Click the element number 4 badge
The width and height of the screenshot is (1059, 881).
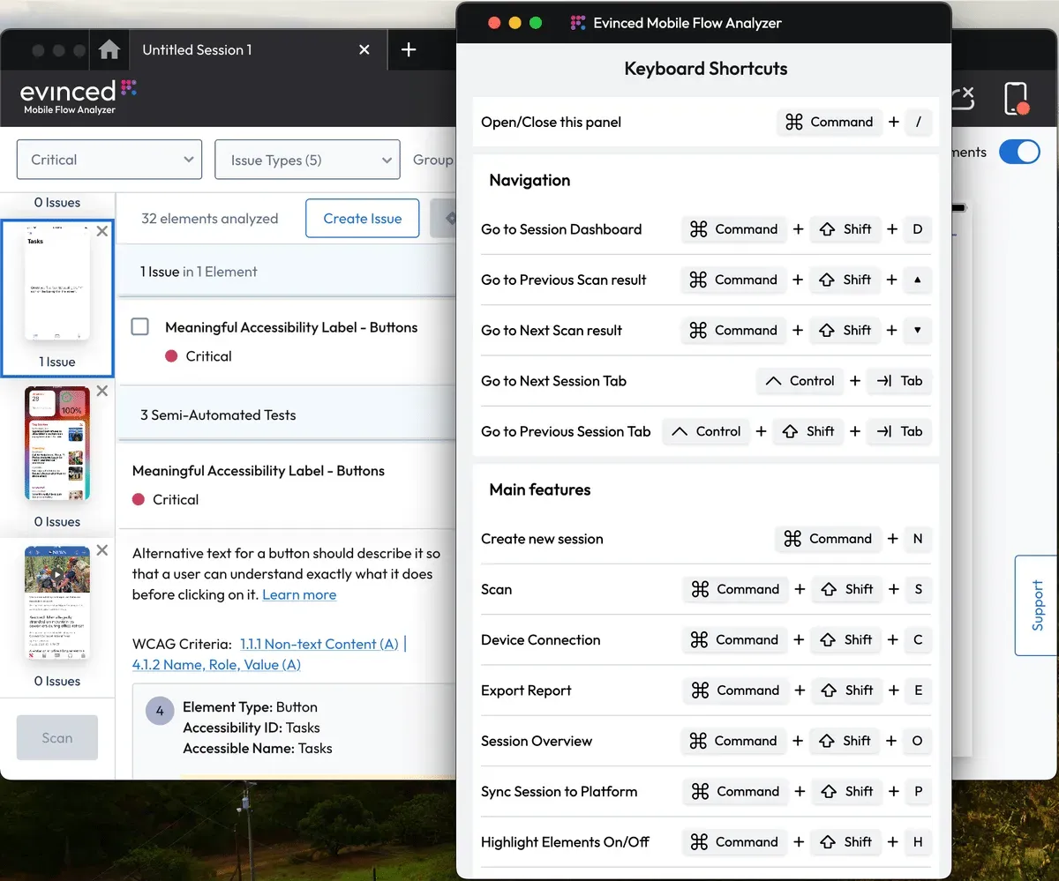(x=160, y=711)
